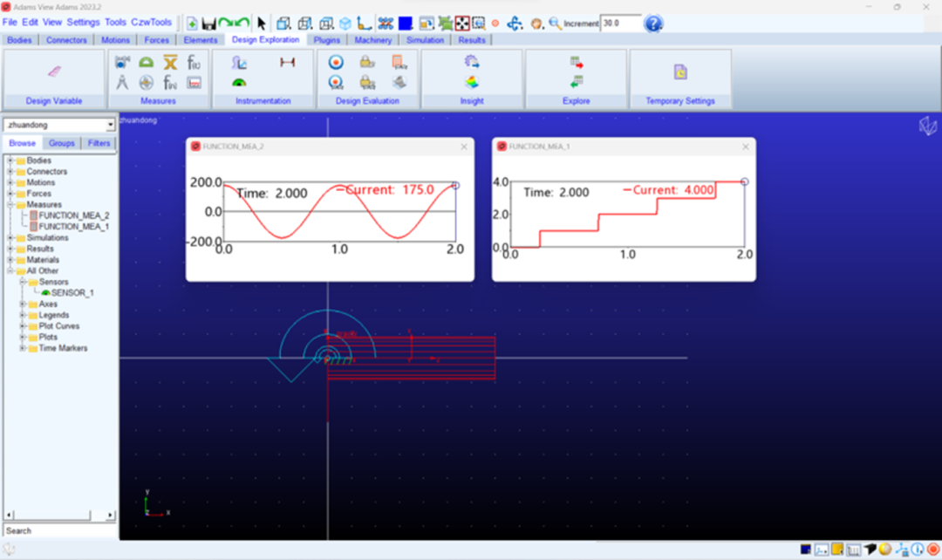The height and width of the screenshot is (560, 942).
Task: Click the coordinate triad axis toolbar icon
Action: [364, 24]
